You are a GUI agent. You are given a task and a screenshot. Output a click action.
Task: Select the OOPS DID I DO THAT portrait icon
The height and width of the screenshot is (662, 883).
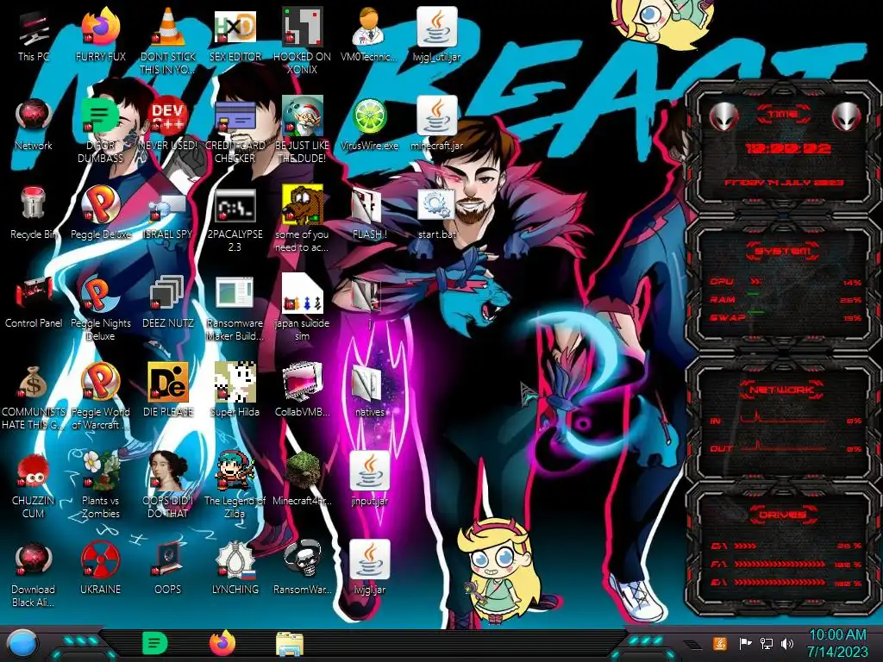click(x=168, y=486)
